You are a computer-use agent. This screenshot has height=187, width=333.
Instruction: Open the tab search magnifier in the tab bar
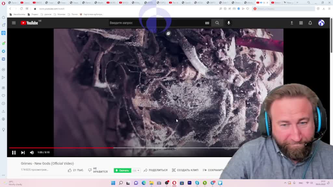[x=309, y=3]
